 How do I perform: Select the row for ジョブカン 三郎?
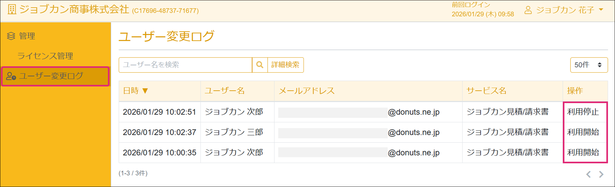234,132
